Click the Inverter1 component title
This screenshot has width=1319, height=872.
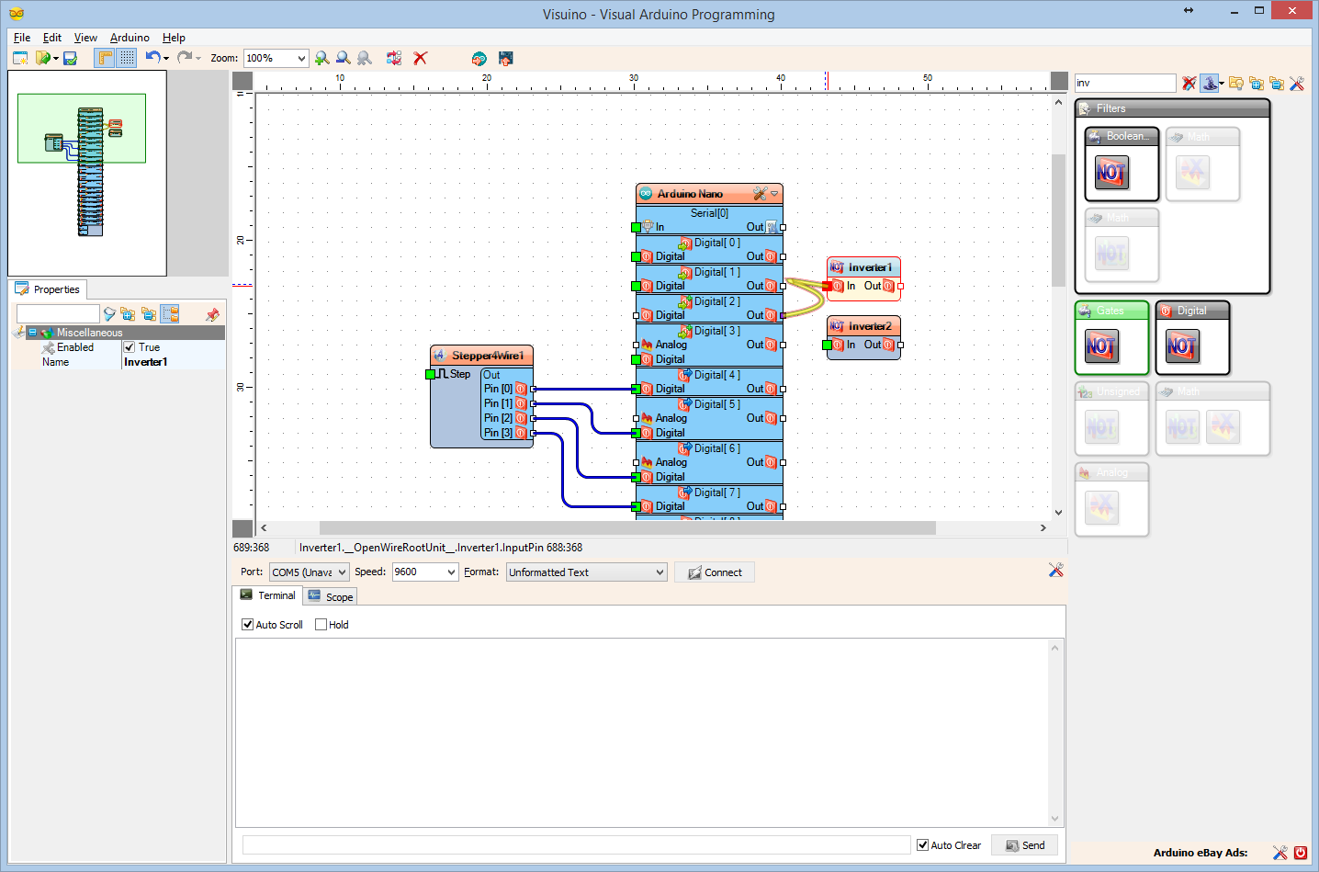tap(870, 267)
